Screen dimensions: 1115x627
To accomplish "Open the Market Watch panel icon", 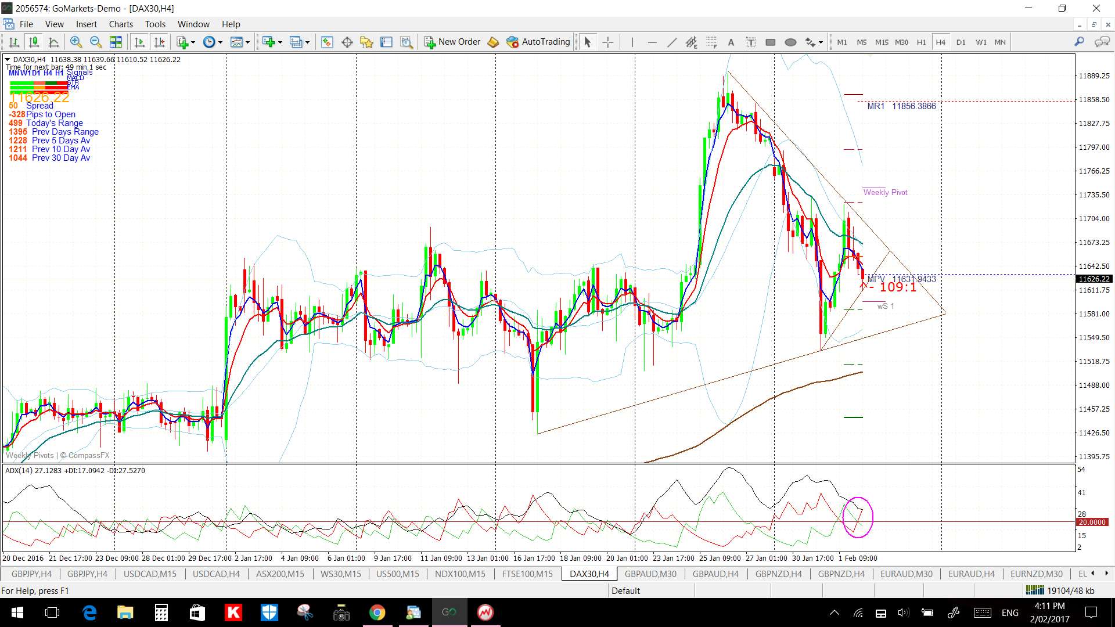I will (x=327, y=42).
